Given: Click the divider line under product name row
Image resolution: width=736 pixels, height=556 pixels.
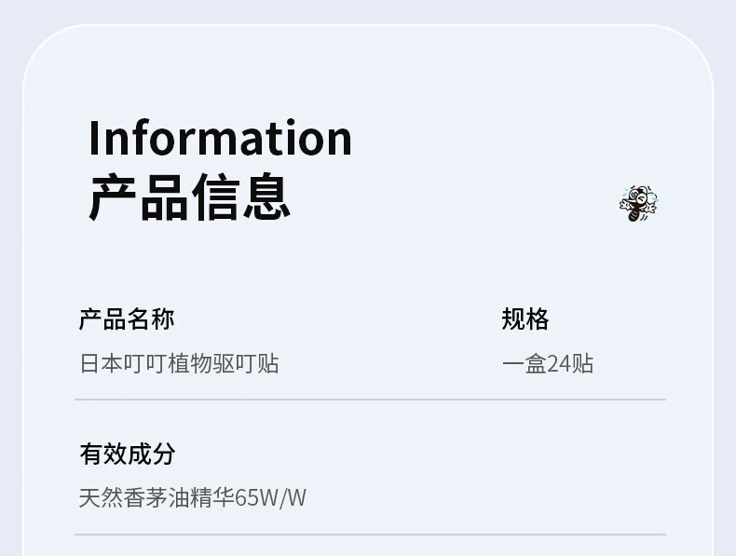Looking at the screenshot, I should tap(370, 400).
